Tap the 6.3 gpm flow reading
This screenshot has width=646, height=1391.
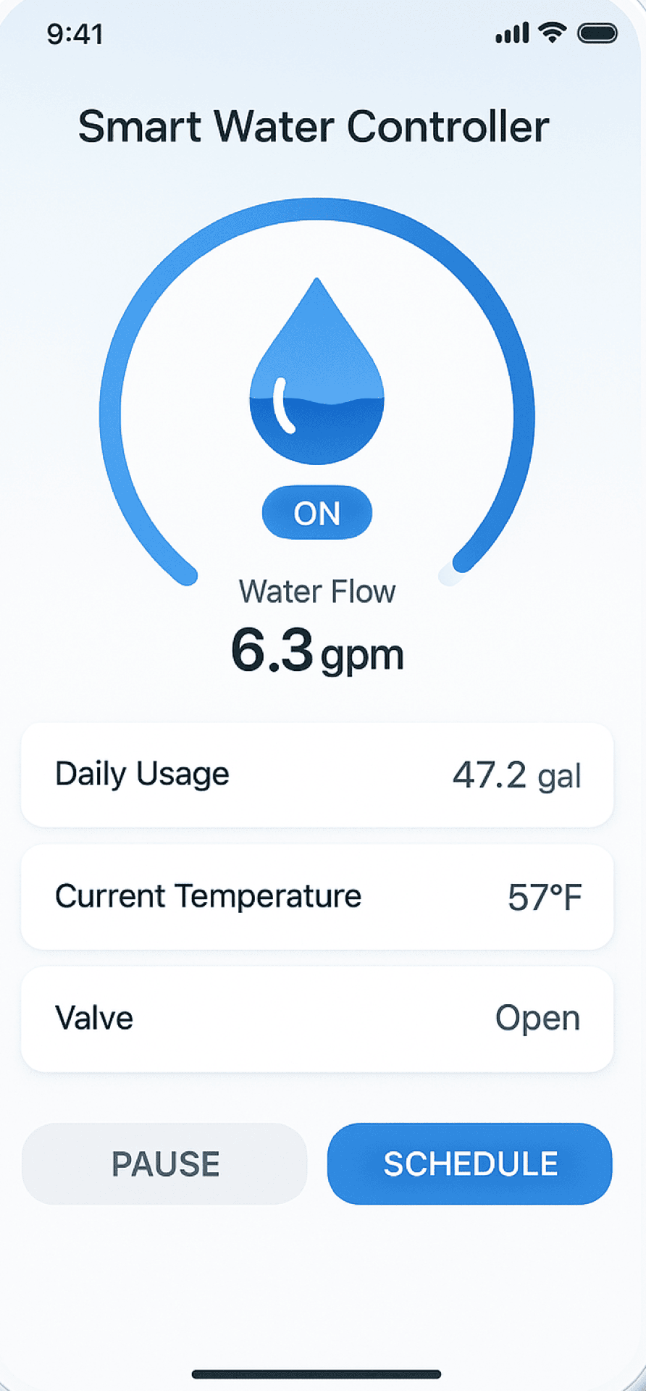tap(316, 651)
